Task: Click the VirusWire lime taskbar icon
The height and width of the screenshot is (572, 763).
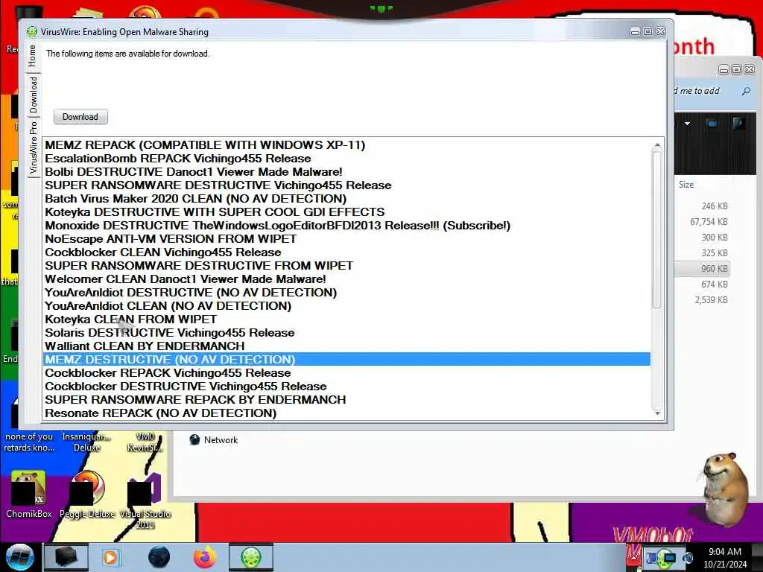Action: [251, 557]
